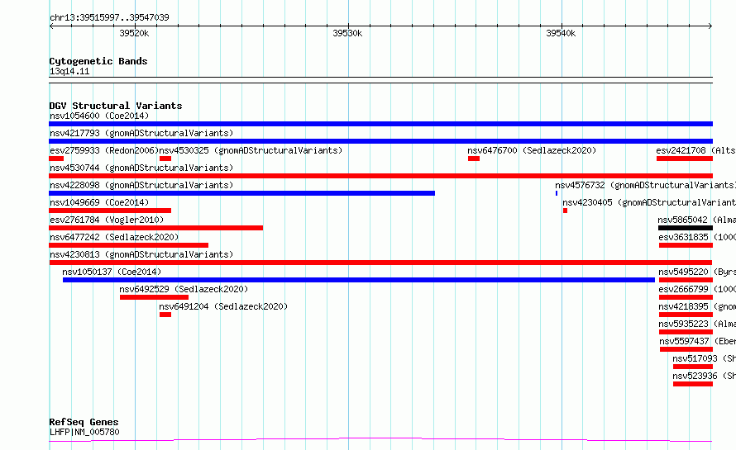Click the 13q14.11 cytogenetic band label

(69, 71)
